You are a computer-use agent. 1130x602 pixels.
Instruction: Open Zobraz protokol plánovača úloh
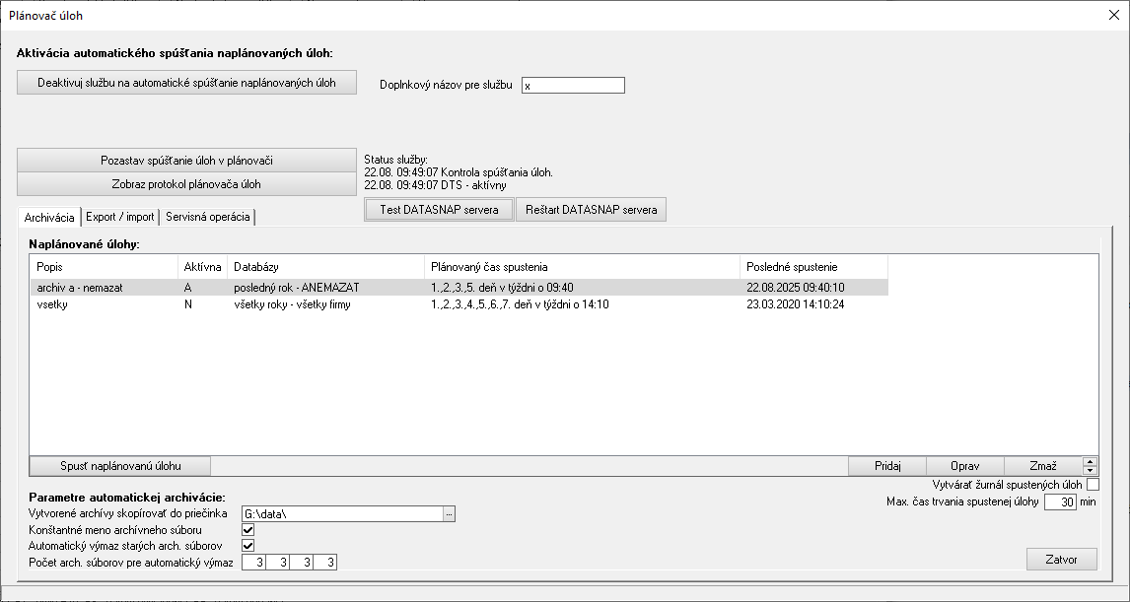[186, 184]
